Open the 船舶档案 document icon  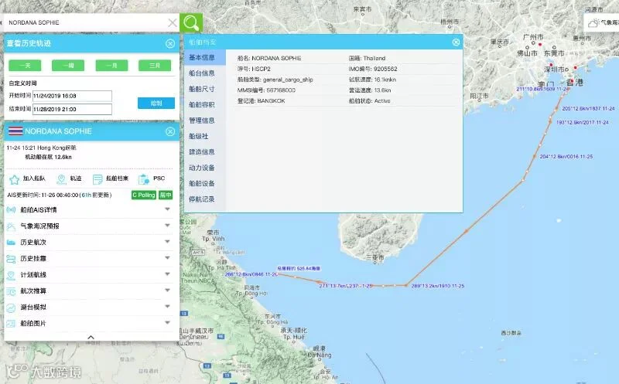(x=97, y=179)
